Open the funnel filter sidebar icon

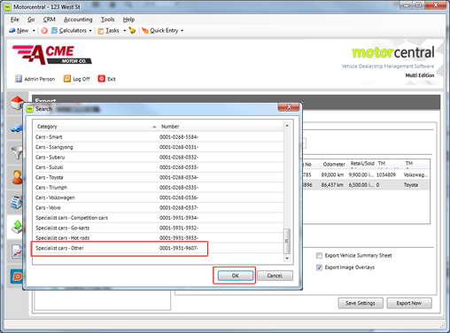(x=17, y=153)
